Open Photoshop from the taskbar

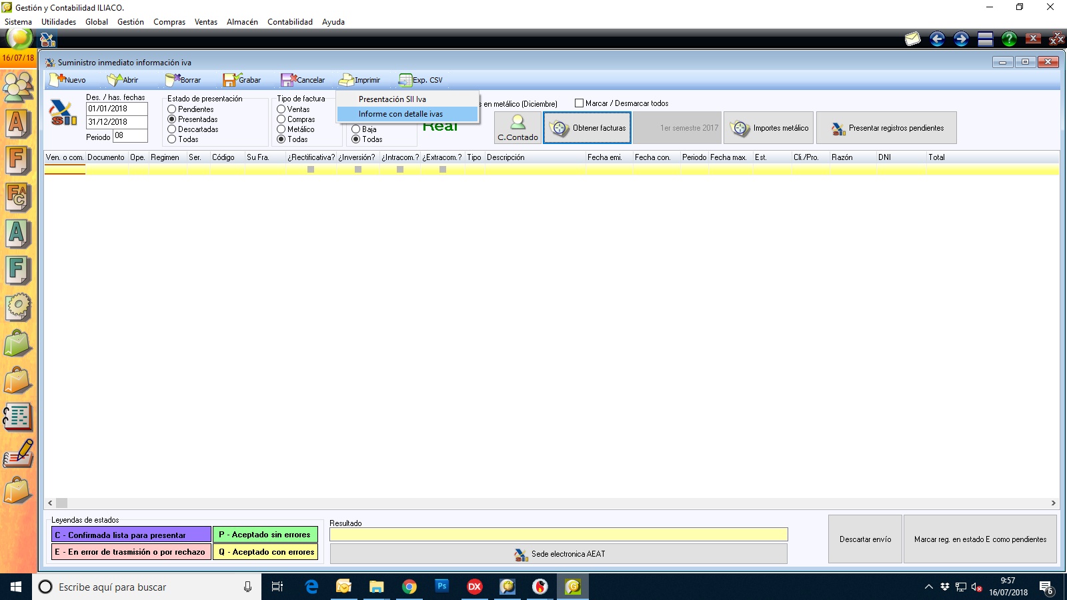(441, 587)
